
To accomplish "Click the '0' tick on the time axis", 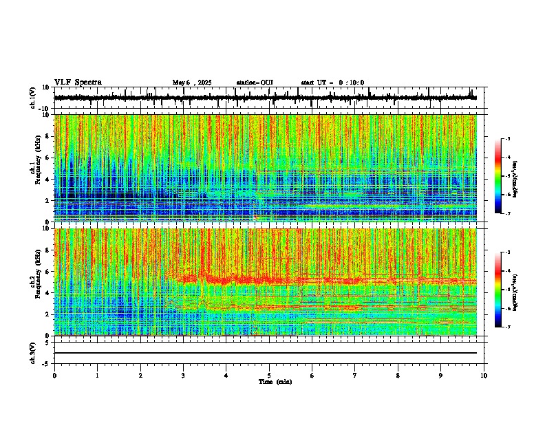I will pos(54,376).
